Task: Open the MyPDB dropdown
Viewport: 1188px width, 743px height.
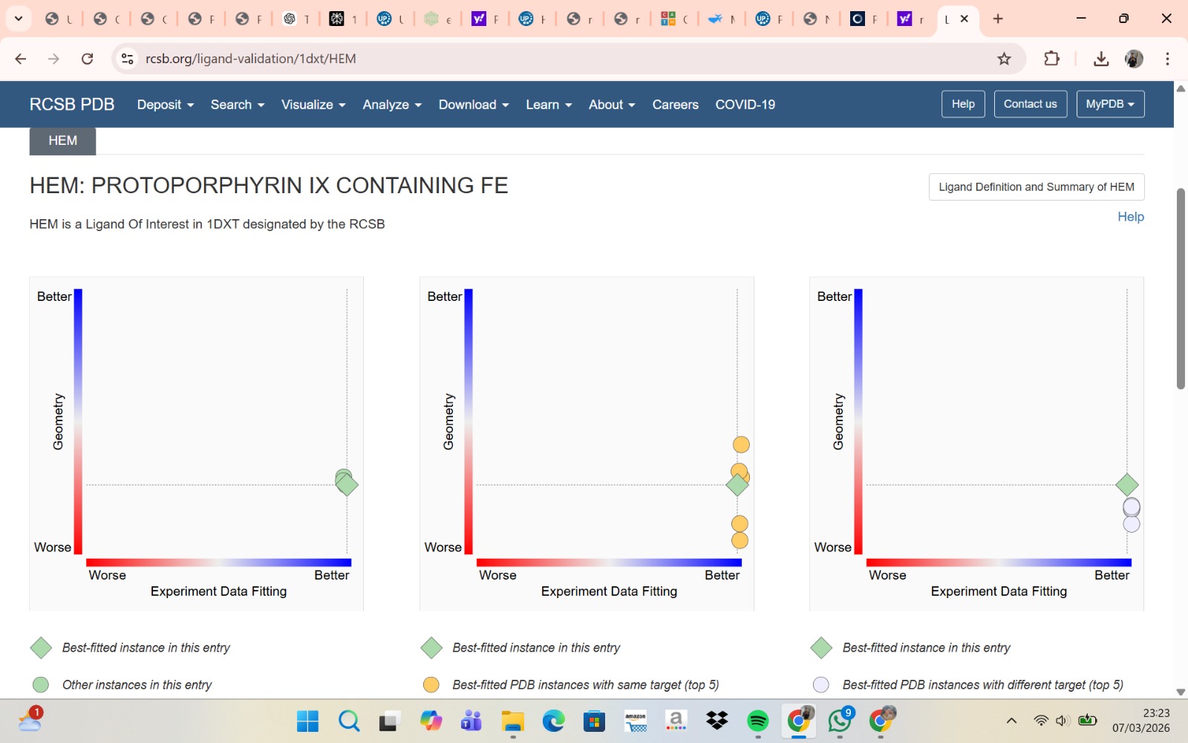Action: 1110,104
